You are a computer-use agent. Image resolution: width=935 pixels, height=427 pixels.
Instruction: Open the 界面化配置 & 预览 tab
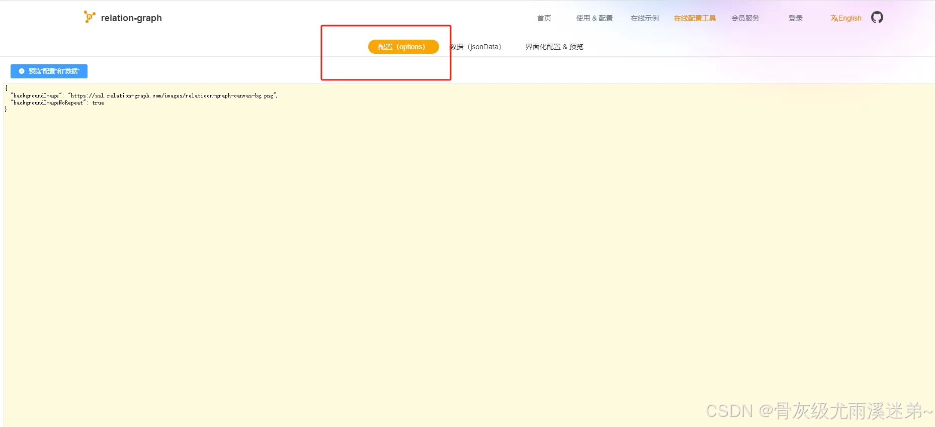[x=554, y=47]
